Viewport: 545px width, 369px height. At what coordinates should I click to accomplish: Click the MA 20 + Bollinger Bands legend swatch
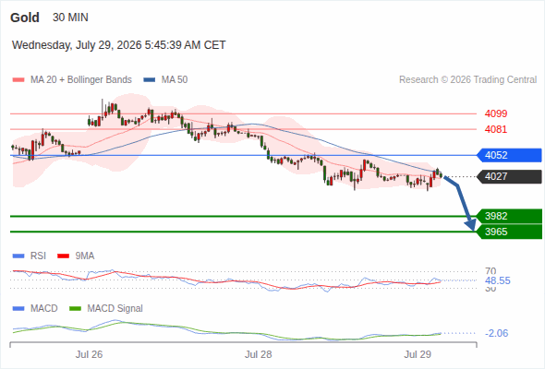[18, 80]
